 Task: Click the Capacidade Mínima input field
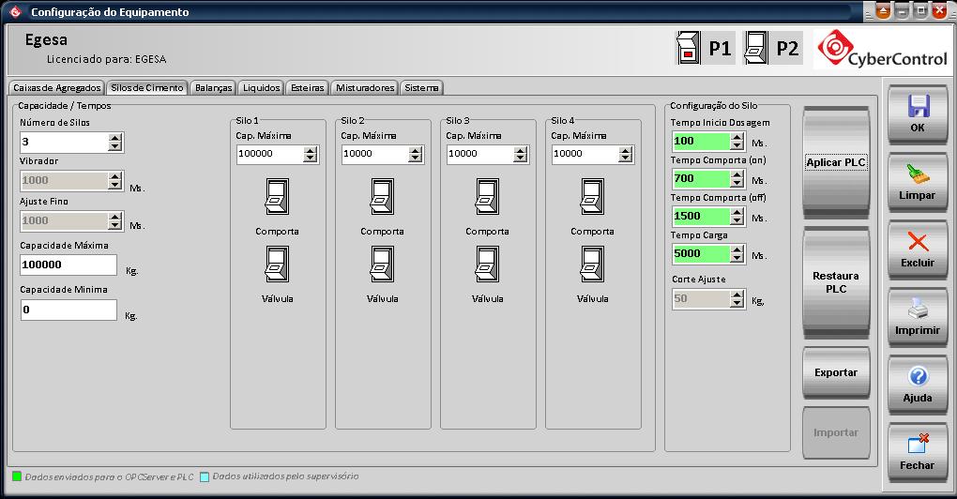(68, 310)
